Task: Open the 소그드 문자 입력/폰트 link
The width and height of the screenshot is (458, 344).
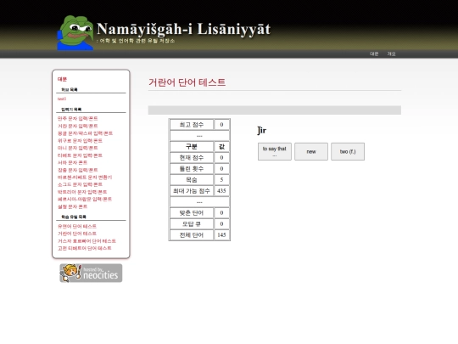Action: pyautogui.click(x=80, y=184)
